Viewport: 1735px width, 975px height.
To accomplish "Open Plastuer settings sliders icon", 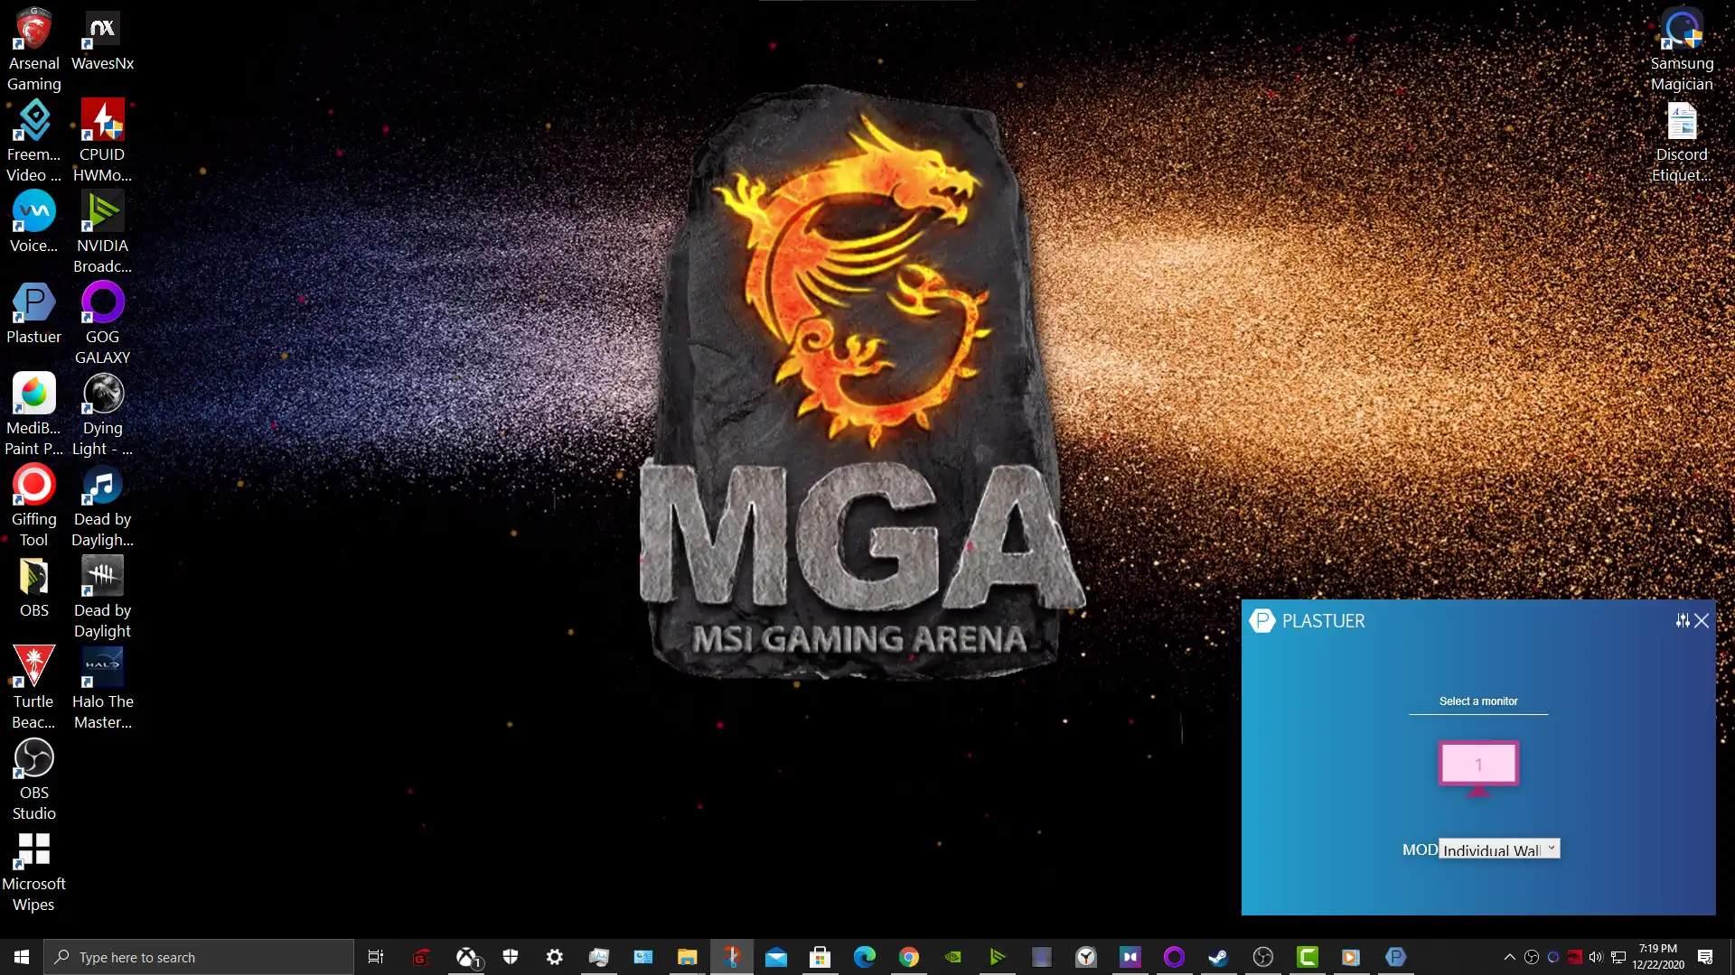I will (x=1682, y=620).
